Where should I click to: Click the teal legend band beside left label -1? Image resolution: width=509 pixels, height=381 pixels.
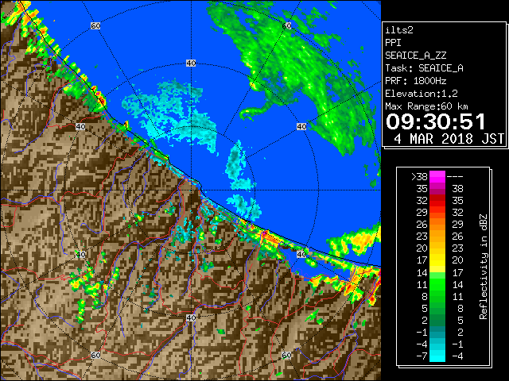click(x=437, y=332)
